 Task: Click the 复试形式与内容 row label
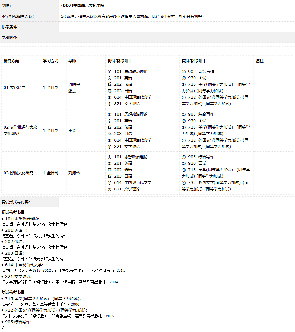tap(16, 202)
